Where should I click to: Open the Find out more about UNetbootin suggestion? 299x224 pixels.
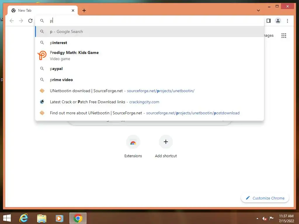[x=150, y=113]
